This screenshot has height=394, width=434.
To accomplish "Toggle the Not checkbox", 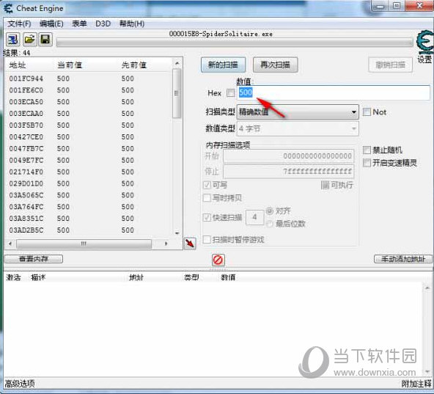I will pos(367,112).
